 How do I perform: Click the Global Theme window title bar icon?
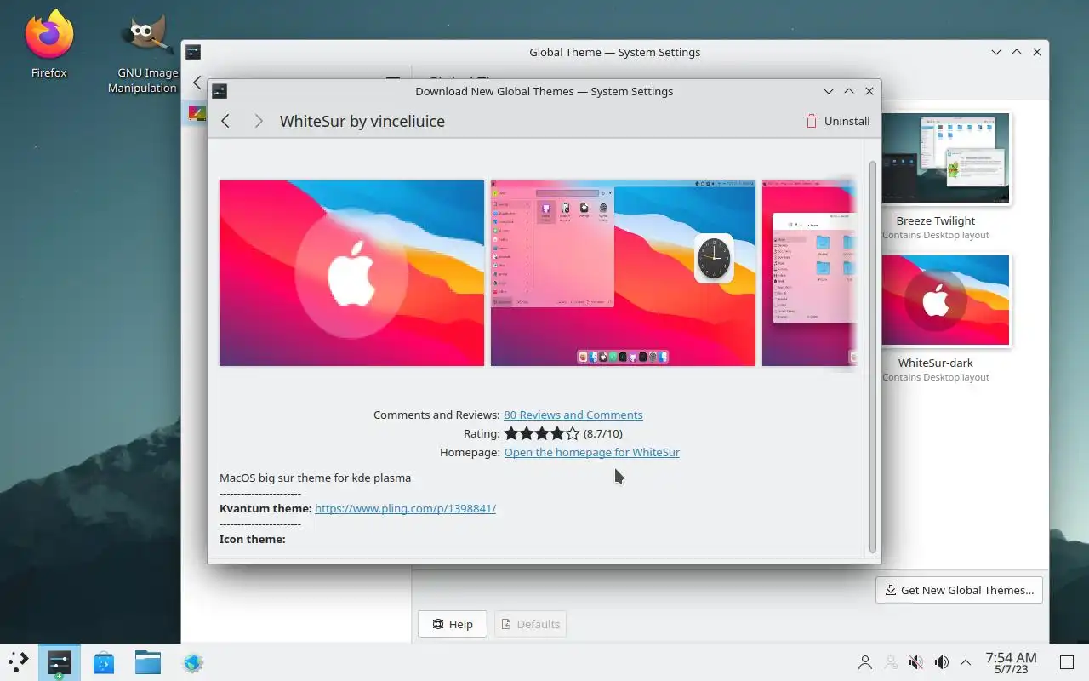tap(193, 52)
